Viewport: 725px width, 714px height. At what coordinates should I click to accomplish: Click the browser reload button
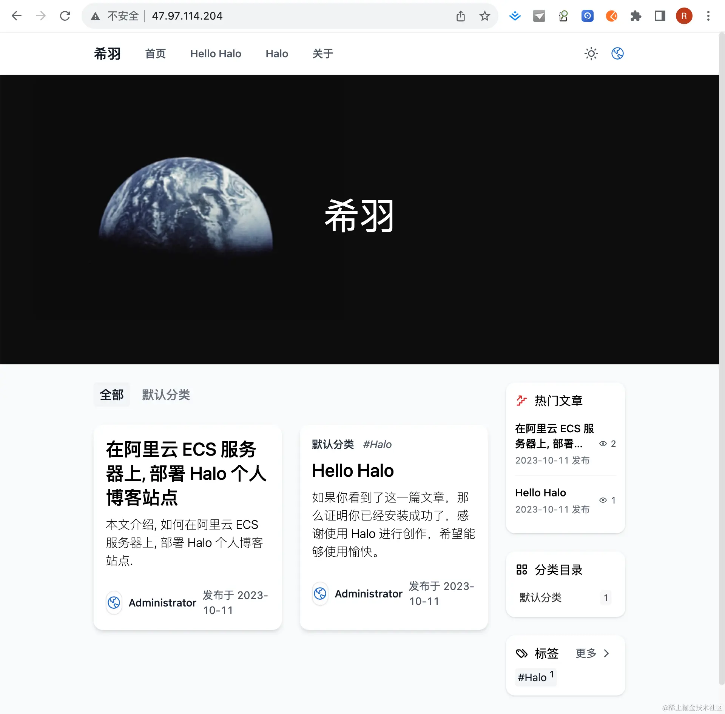[x=65, y=16]
